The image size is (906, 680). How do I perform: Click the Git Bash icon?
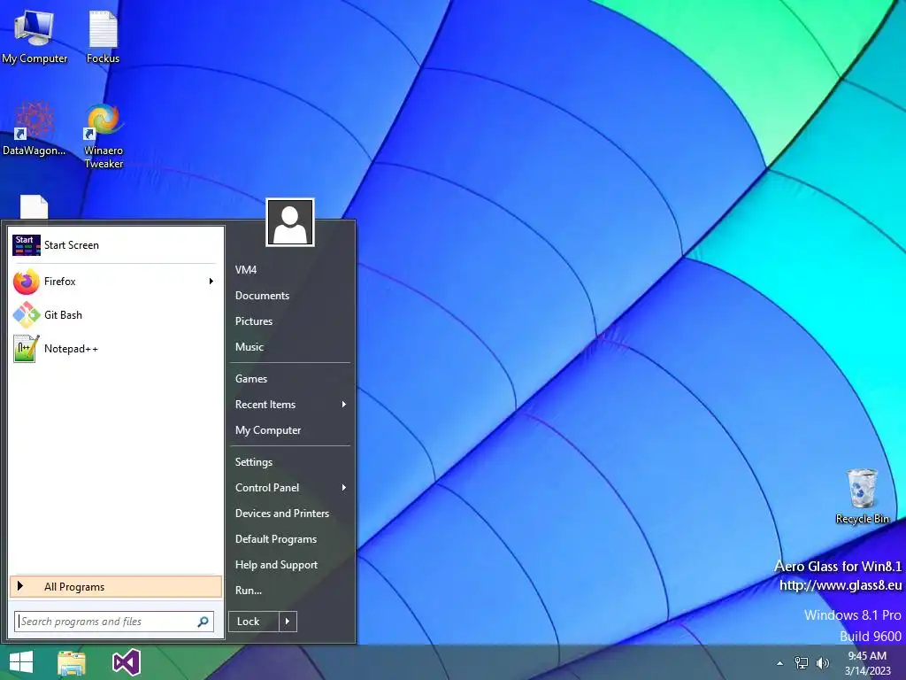(26, 315)
